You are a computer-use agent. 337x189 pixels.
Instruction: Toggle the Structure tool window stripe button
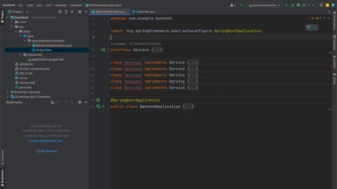click(2, 157)
